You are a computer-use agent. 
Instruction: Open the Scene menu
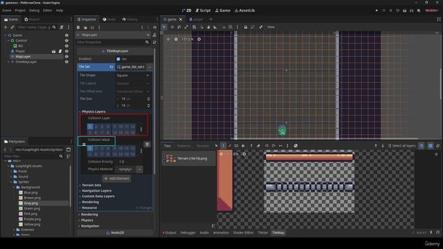tap(6, 10)
